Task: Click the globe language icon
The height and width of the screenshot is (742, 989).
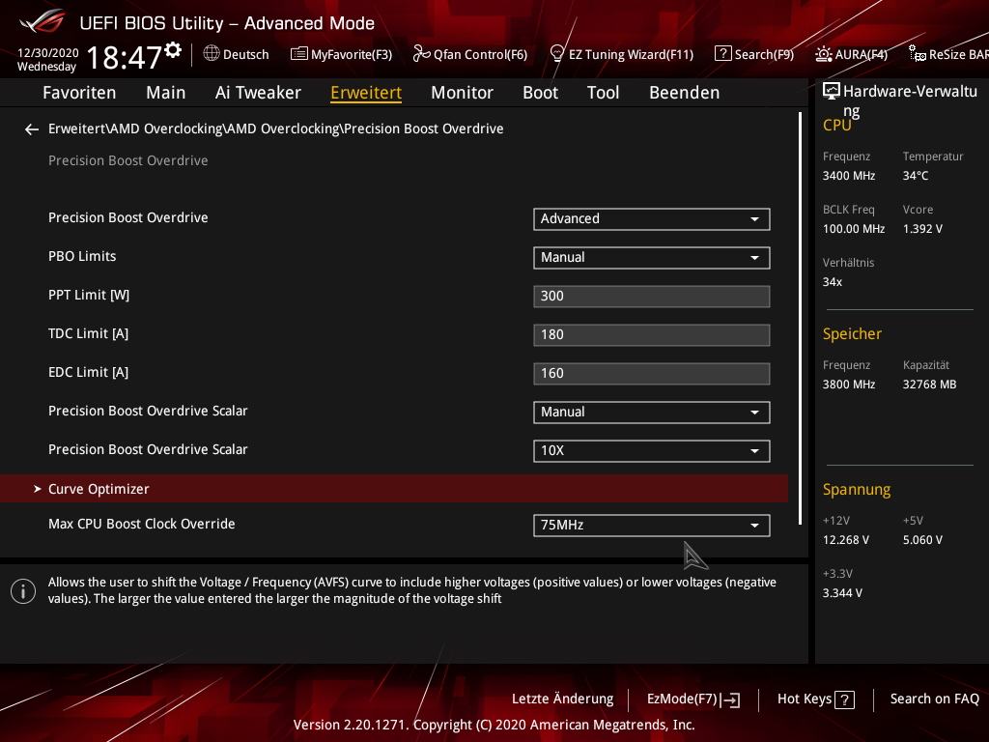Action: point(212,54)
